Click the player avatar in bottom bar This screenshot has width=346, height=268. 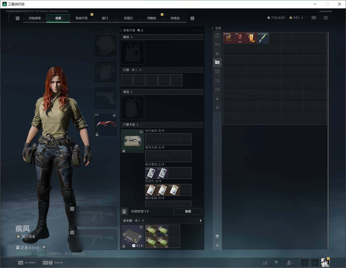(x=325, y=263)
